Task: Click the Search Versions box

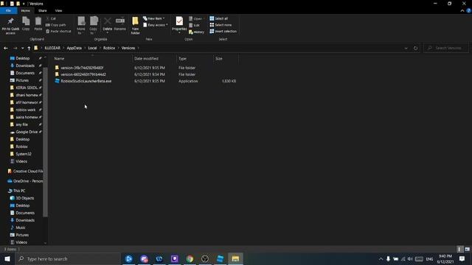Action: click(x=446, y=48)
